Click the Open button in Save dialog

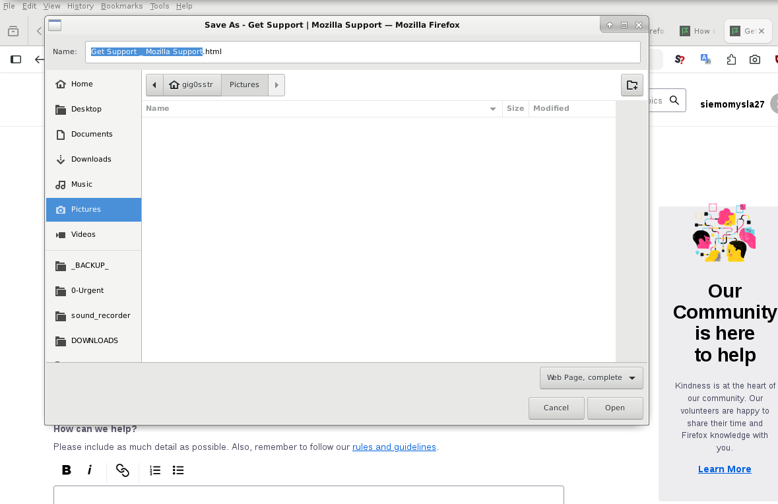tap(615, 408)
